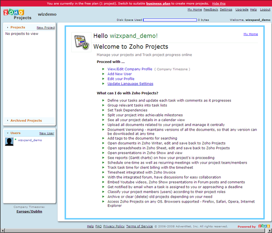Click 'No projects to view' text
272x233 pixels.
pyautogui.click(x=22, y=34)
